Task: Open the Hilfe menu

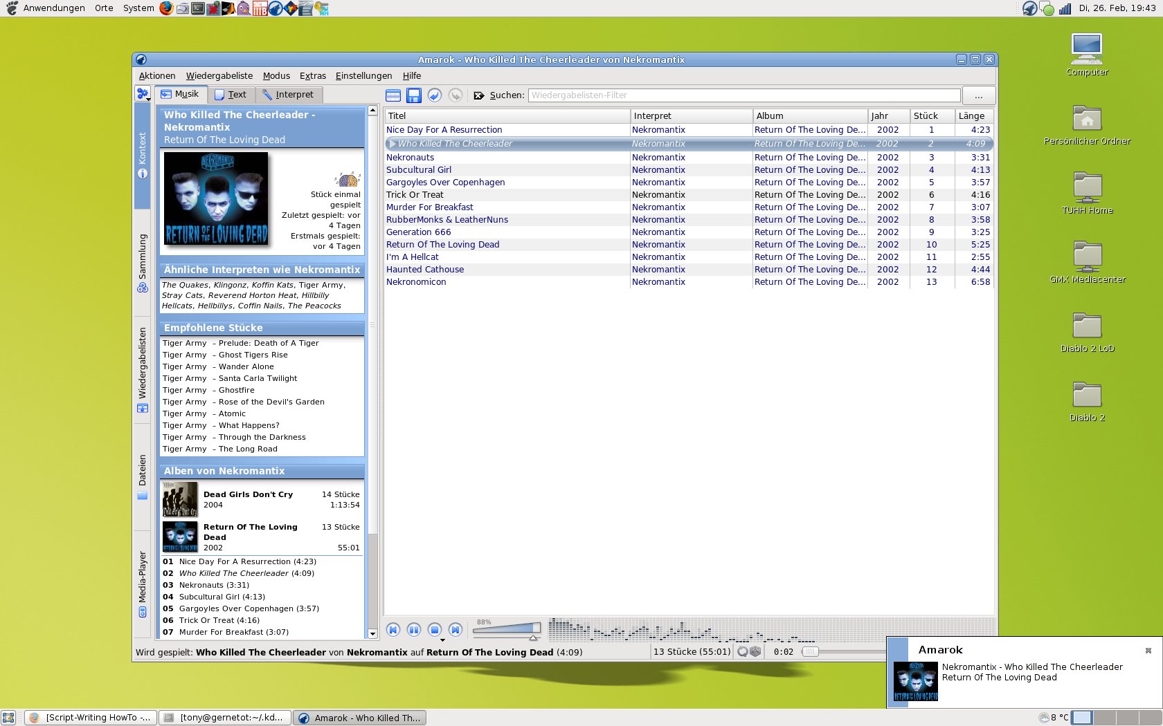Action: (x=412, y=76)
